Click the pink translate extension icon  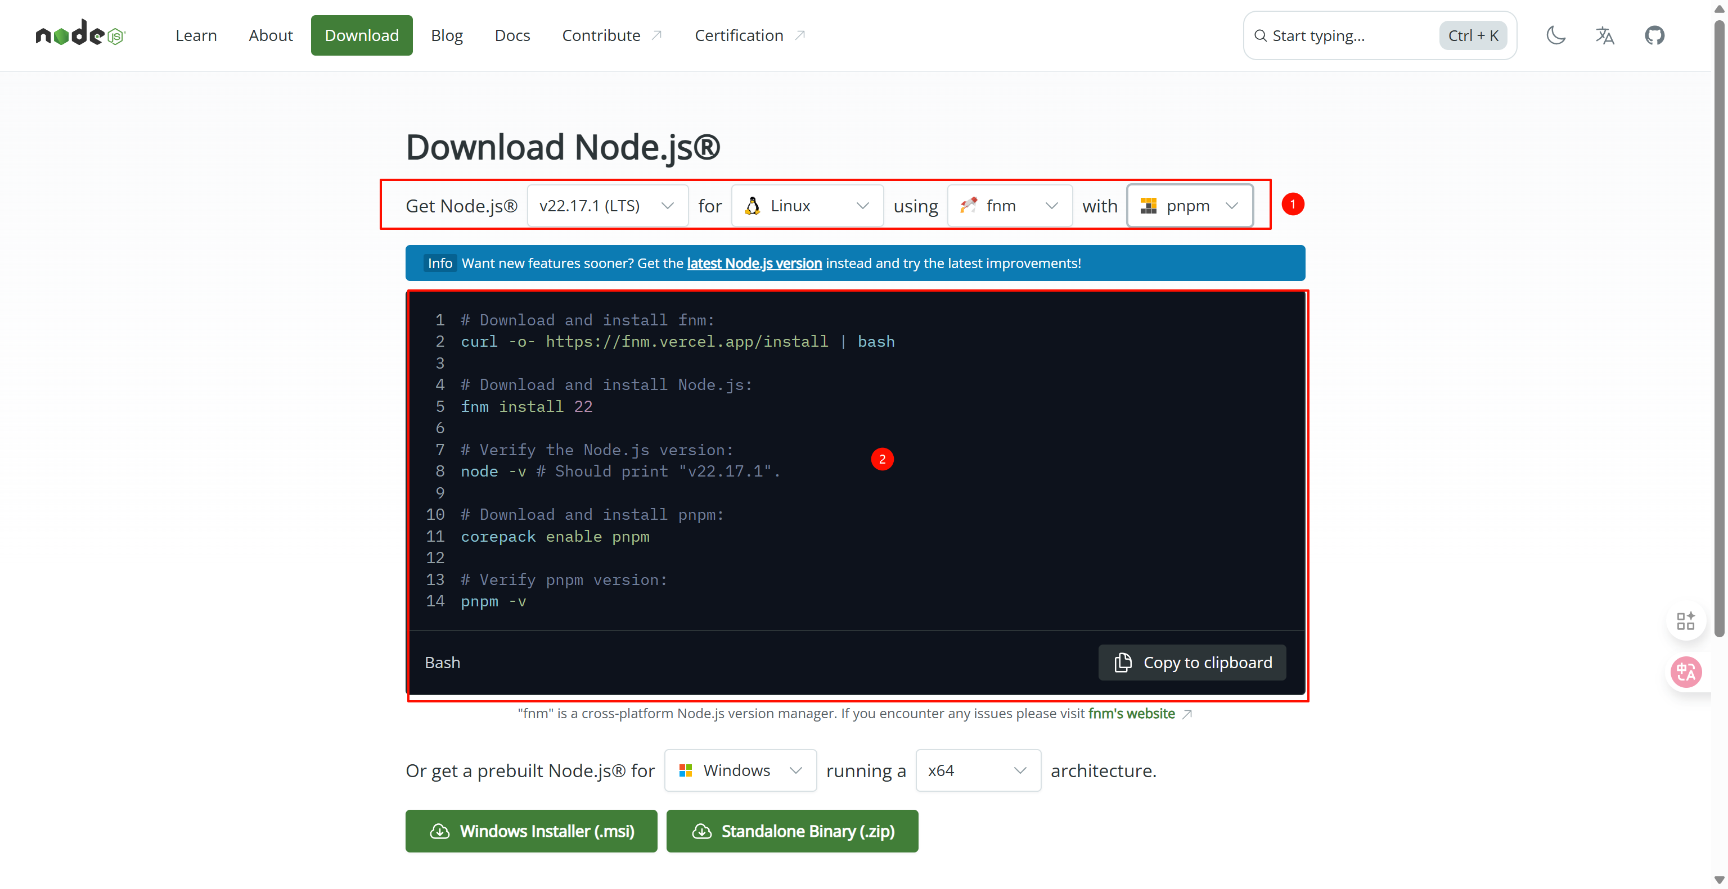click(1686, 672)
